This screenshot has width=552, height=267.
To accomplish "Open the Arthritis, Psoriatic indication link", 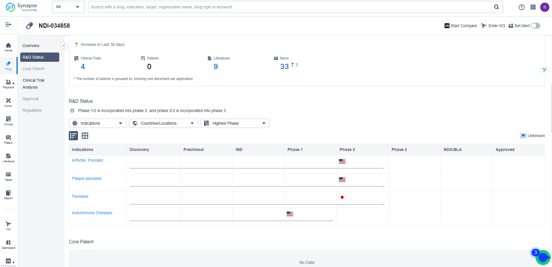I will [x=88, y=160].
